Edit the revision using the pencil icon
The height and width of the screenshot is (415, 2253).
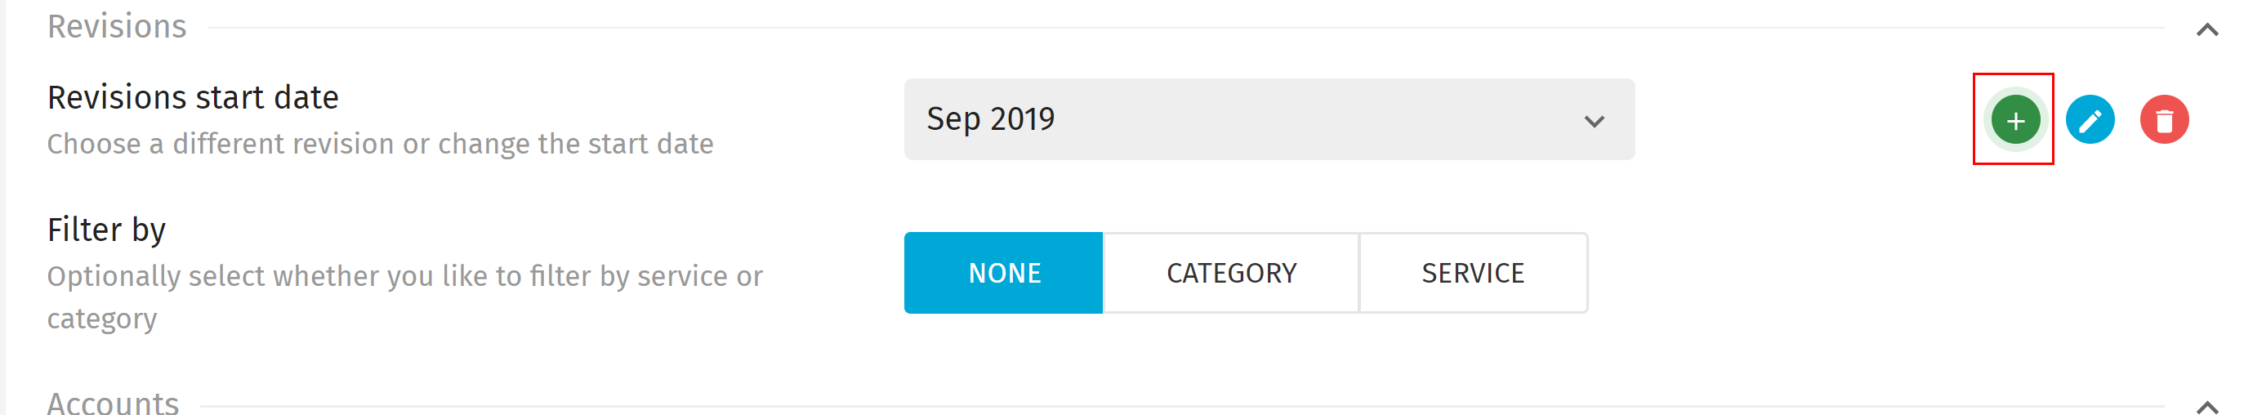click(x=2090, y=120)
